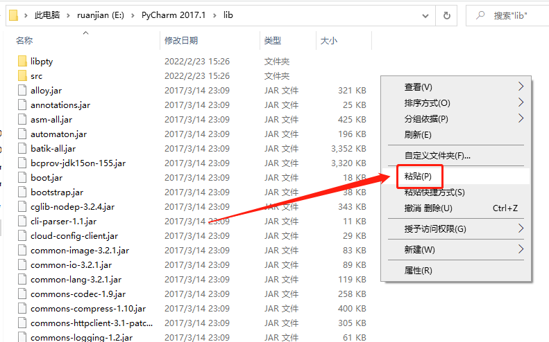Choose 粘贴快捷方式(S) menu item
The image size is (549, 342).
(x=456, y=192)
